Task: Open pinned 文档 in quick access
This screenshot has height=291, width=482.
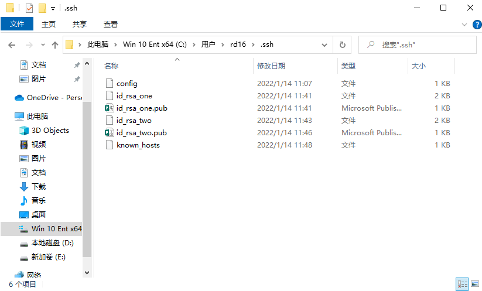Action: point(39,65)
